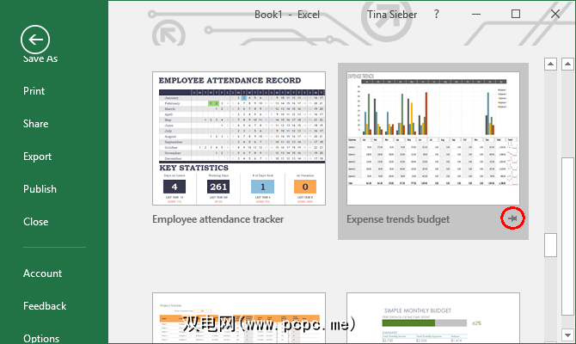Image resolution: width=576 pixels, height=344 pixels.
Task: Open Save As in the sidebar
Action: coord(40,58)
